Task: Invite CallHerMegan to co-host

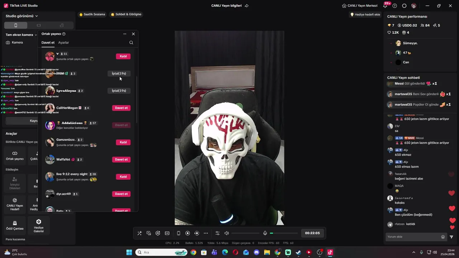Action: point(121,108)
